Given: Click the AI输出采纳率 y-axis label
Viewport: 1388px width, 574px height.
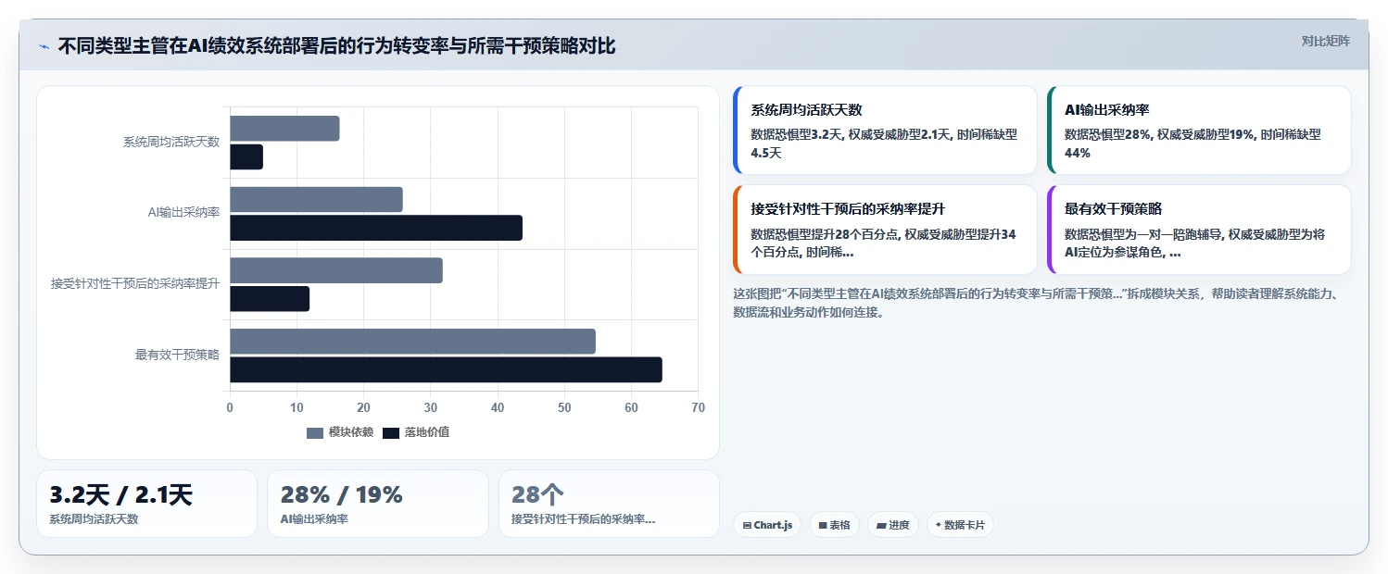Looking at the screenshot, I should click(183, 213).
